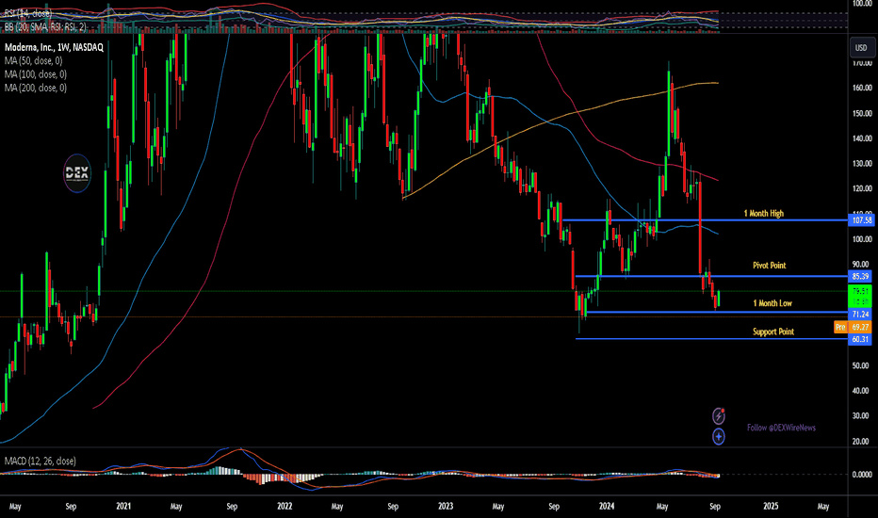Viewport: 878px width, 518px height.
Task: Open the Follow @DEXWireNews link
Action: click(781, 428)
